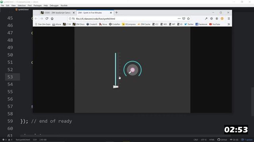Open the IC2 bookmark
The width and height of the screenshot is (254, 142).
click(155, 24)
